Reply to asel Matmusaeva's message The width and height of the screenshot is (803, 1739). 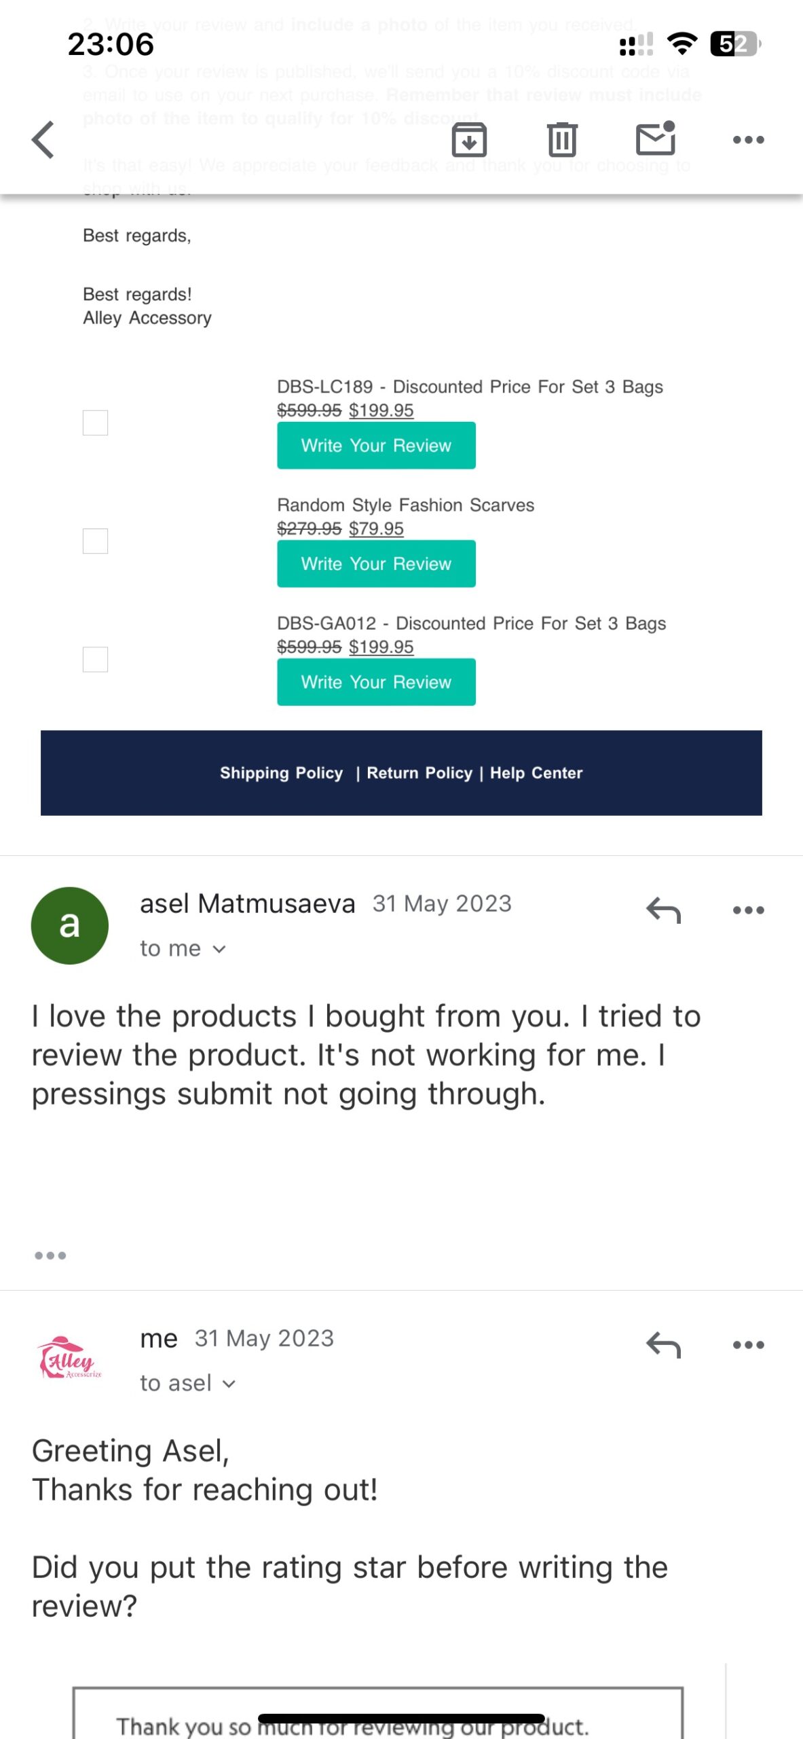pos(662,910)
